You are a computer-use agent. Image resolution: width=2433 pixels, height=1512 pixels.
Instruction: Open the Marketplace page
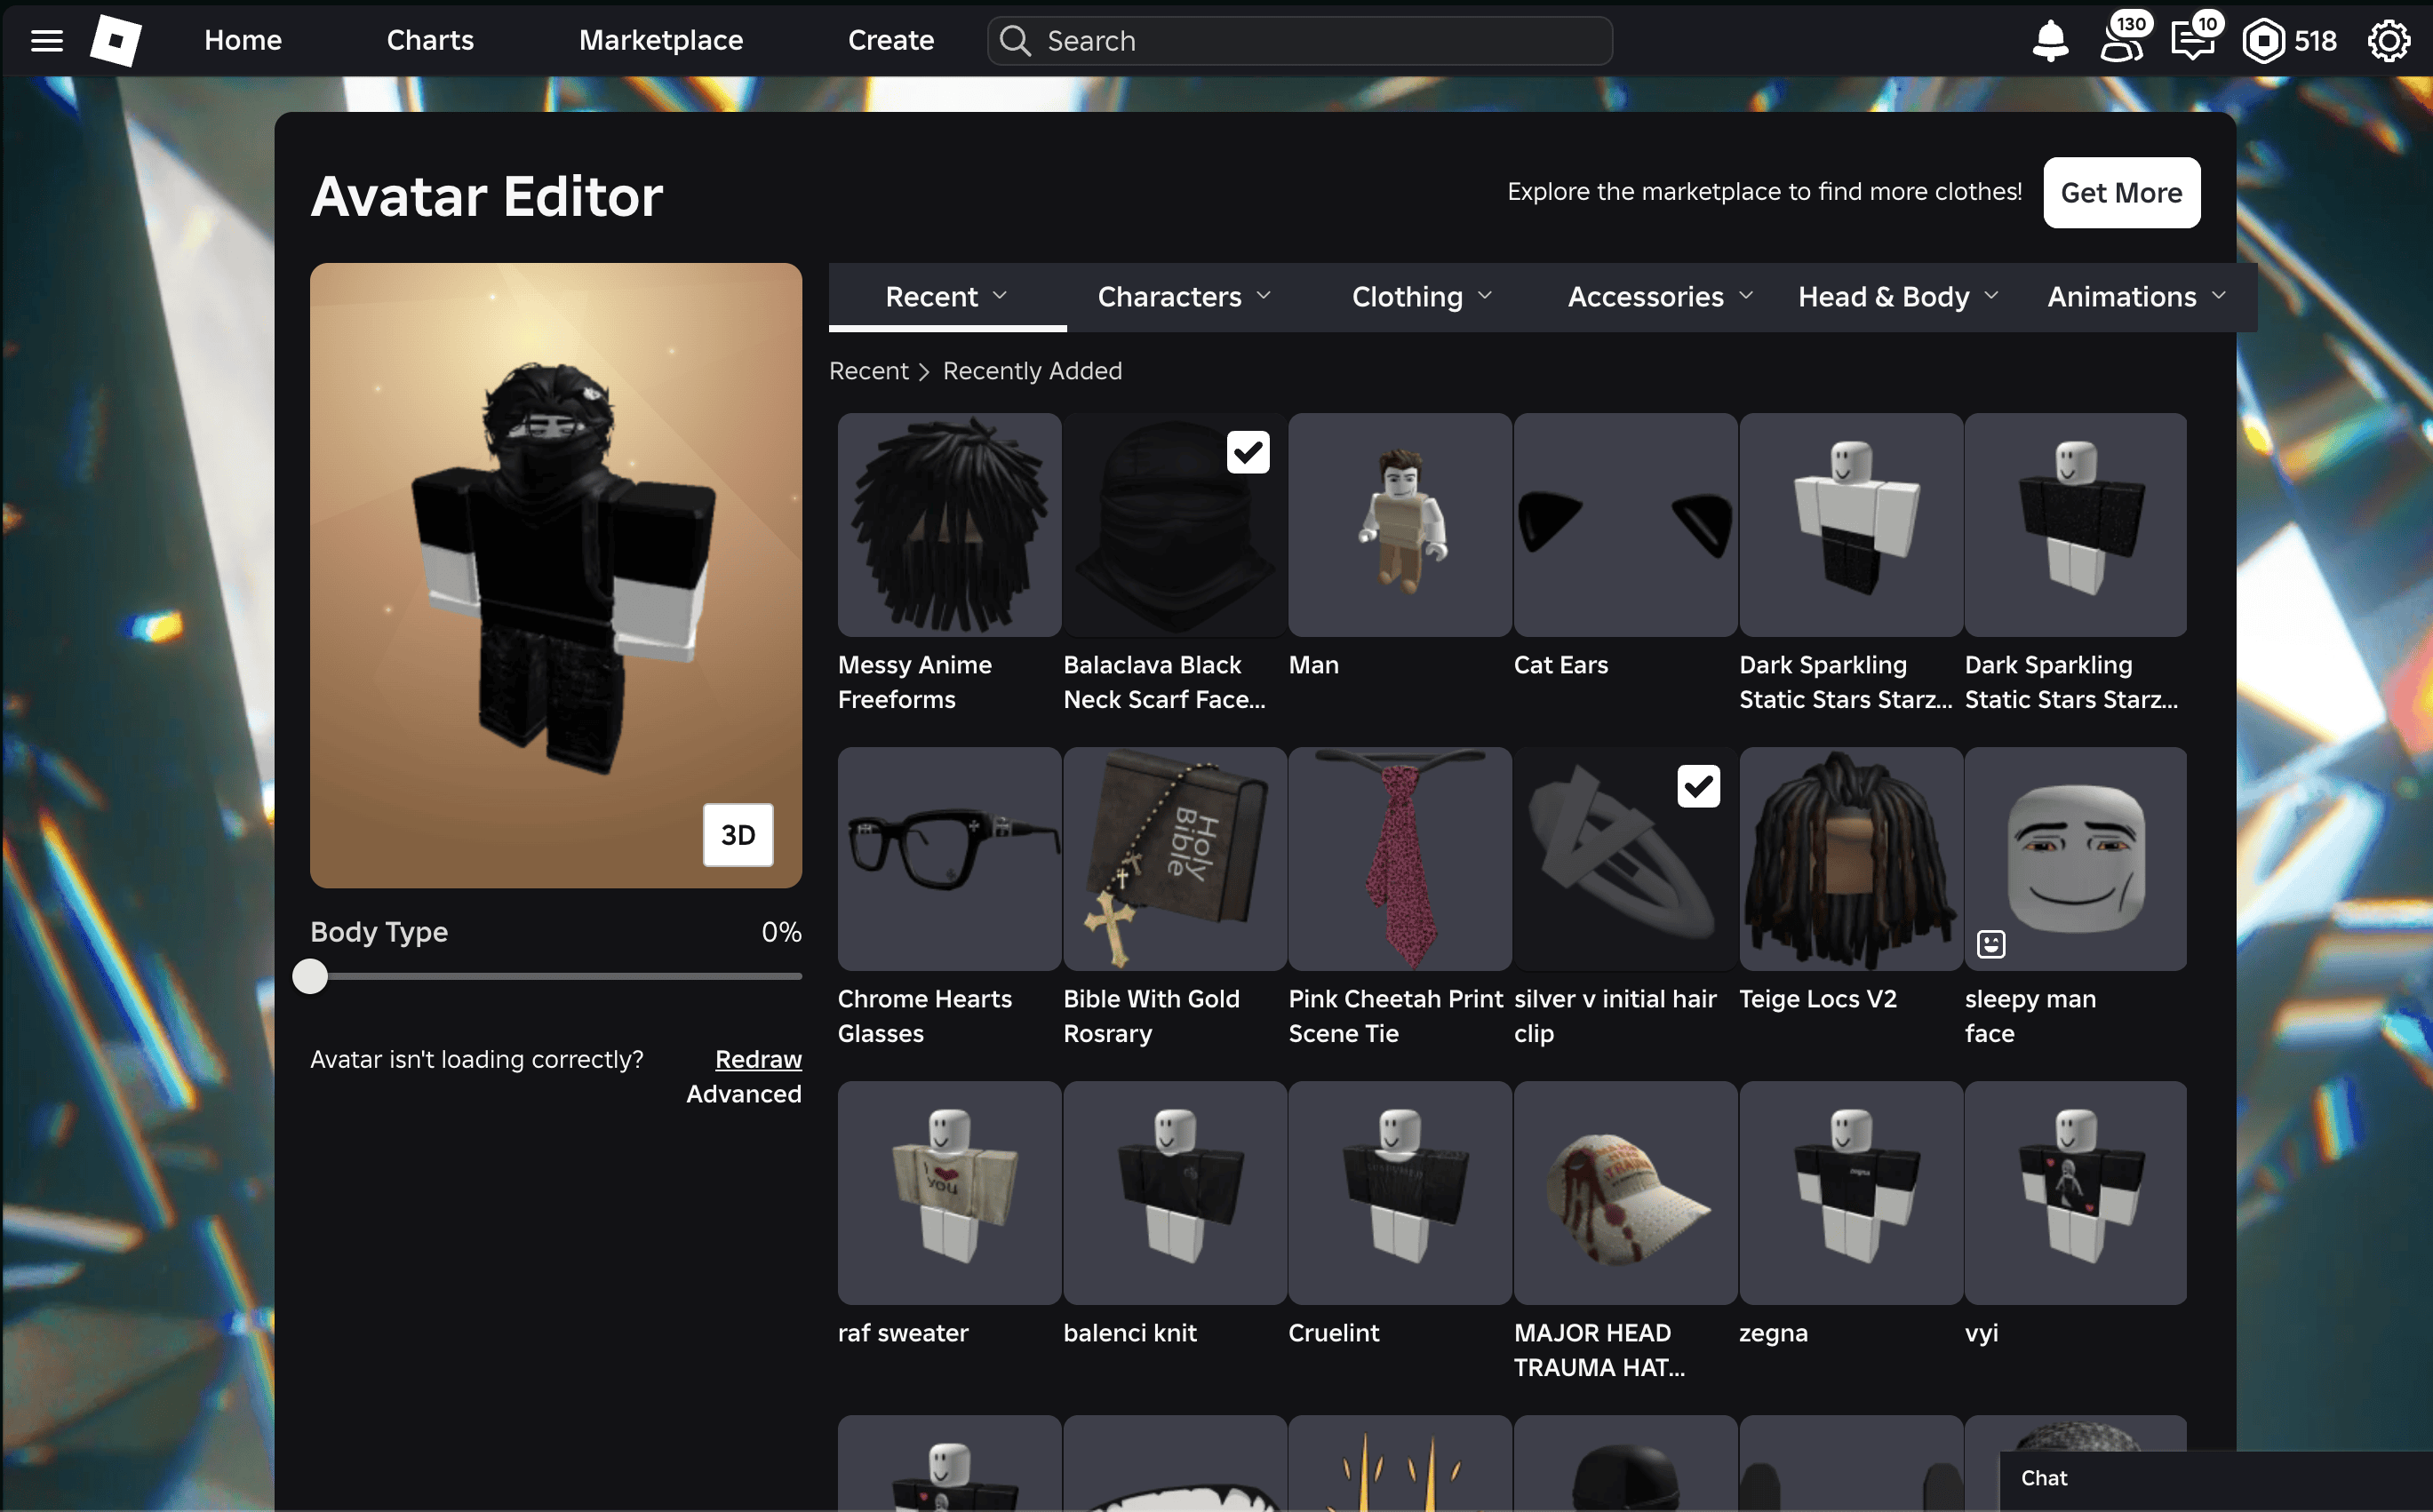(661, 40)
